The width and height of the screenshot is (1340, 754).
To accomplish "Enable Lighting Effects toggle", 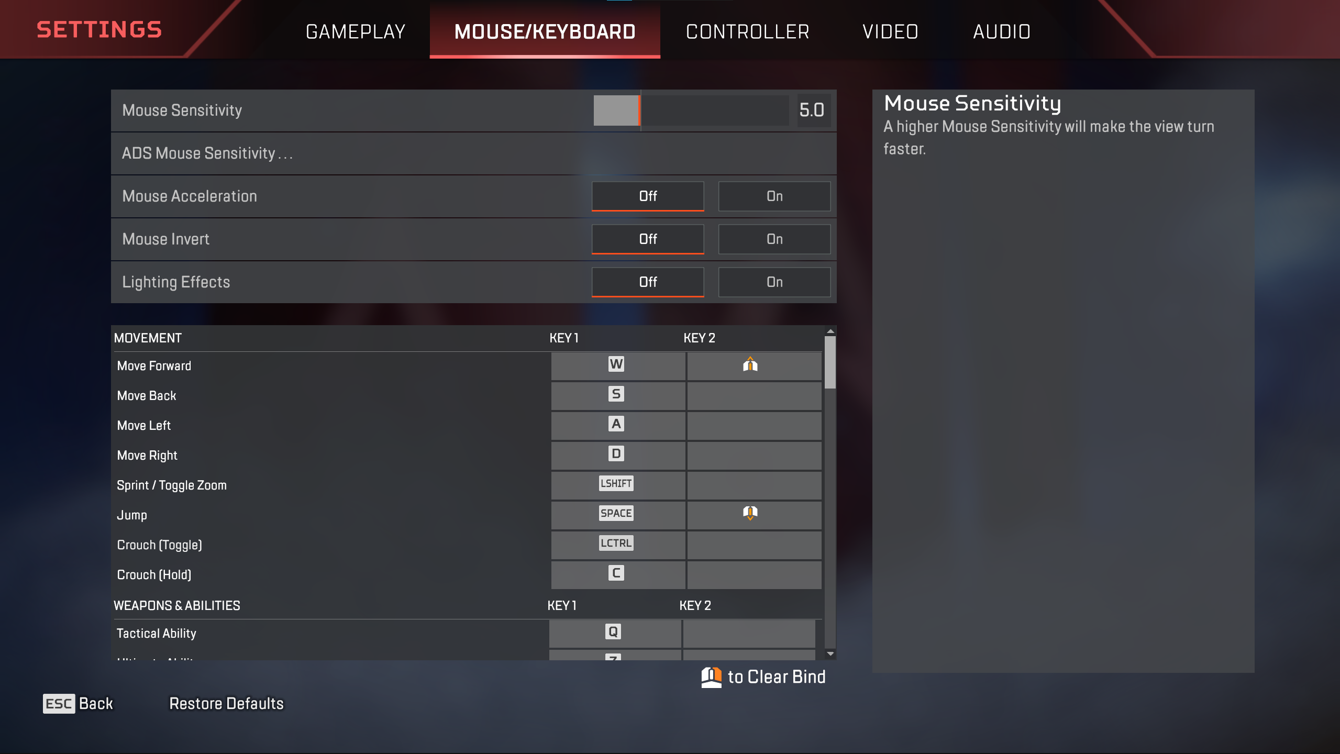I will click(x=774, y=282).
